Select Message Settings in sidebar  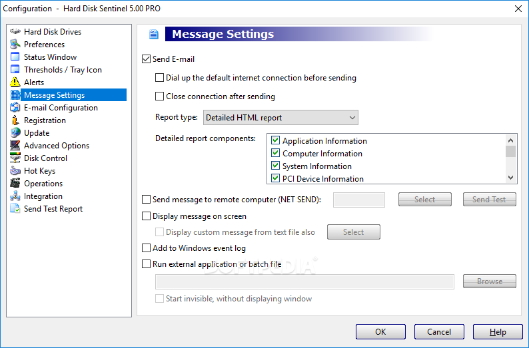tap(73, 95)
